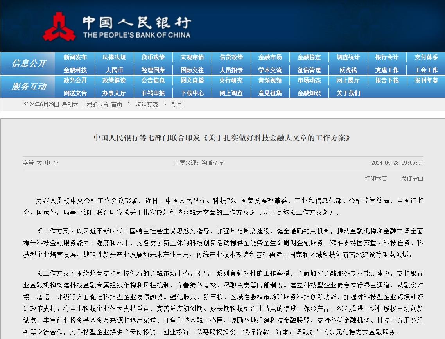Viewport: 445px width, 339px height.
Task: Set font size to medium (中)
Action: [47, 163]
